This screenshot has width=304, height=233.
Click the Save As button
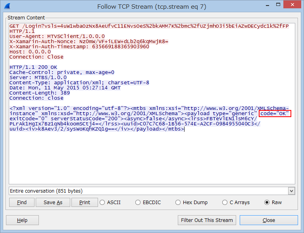click(x=53, y=202)
